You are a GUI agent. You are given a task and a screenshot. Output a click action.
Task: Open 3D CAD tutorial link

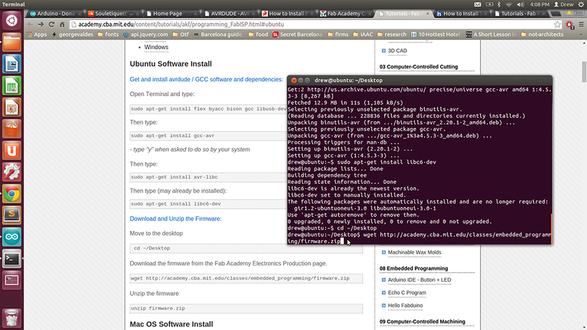(x=397, y=51)
